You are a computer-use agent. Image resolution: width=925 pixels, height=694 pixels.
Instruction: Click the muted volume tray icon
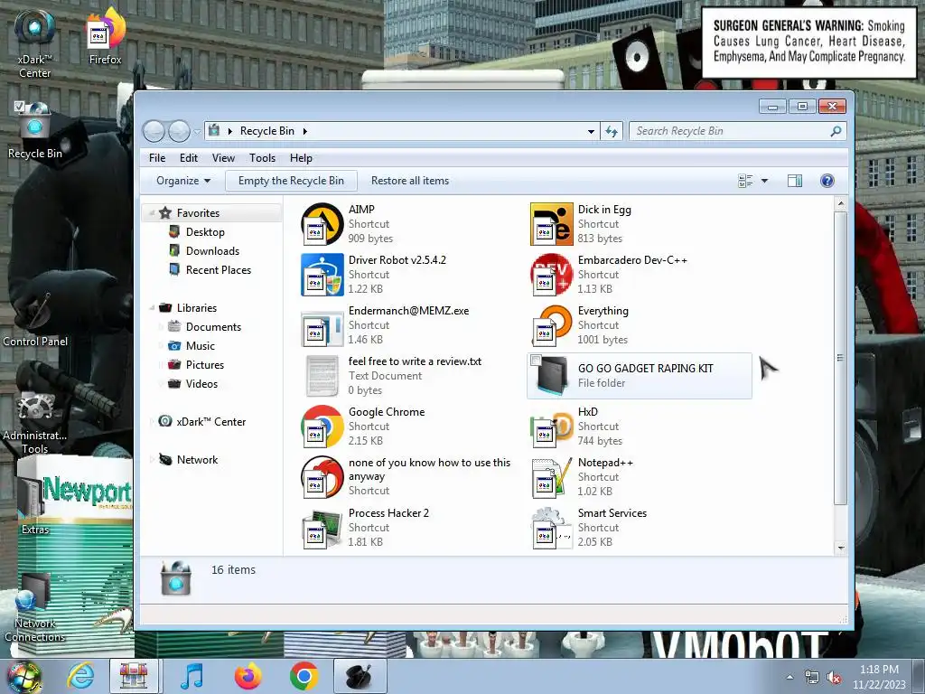tap(834, 678)
